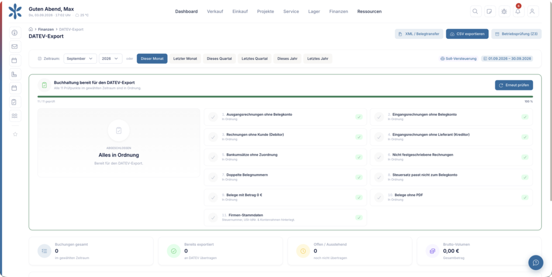Open the search magnifier icon
552x277 pixels.
(x=475, y=11)
